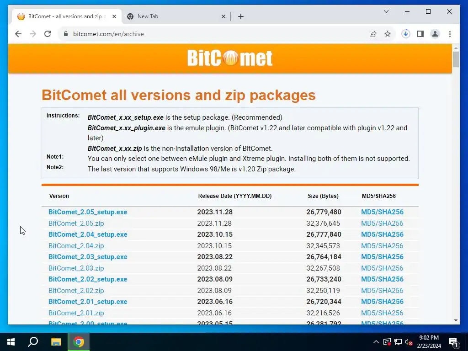Open the taskbar clock showing 9:02 PM
468x351 pixels.
[429, 342]
